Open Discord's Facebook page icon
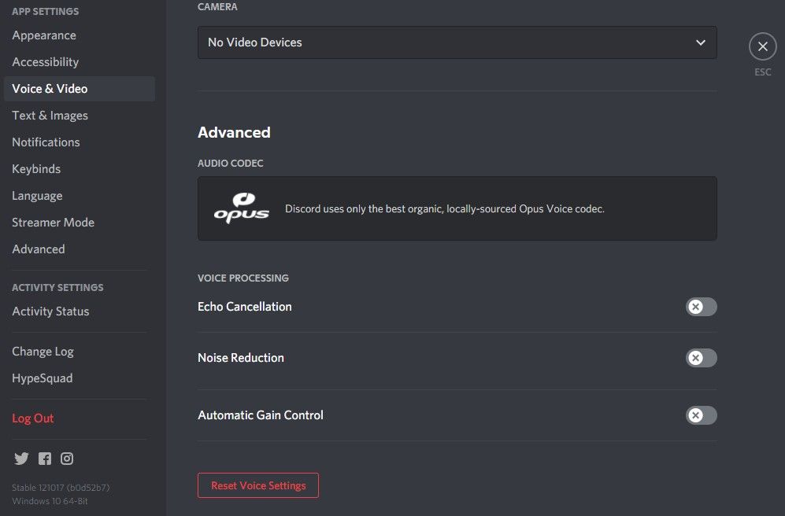Image resolution: width=785 pixels, height=516 pixels. pyautogui.click(x=45, y=459)
